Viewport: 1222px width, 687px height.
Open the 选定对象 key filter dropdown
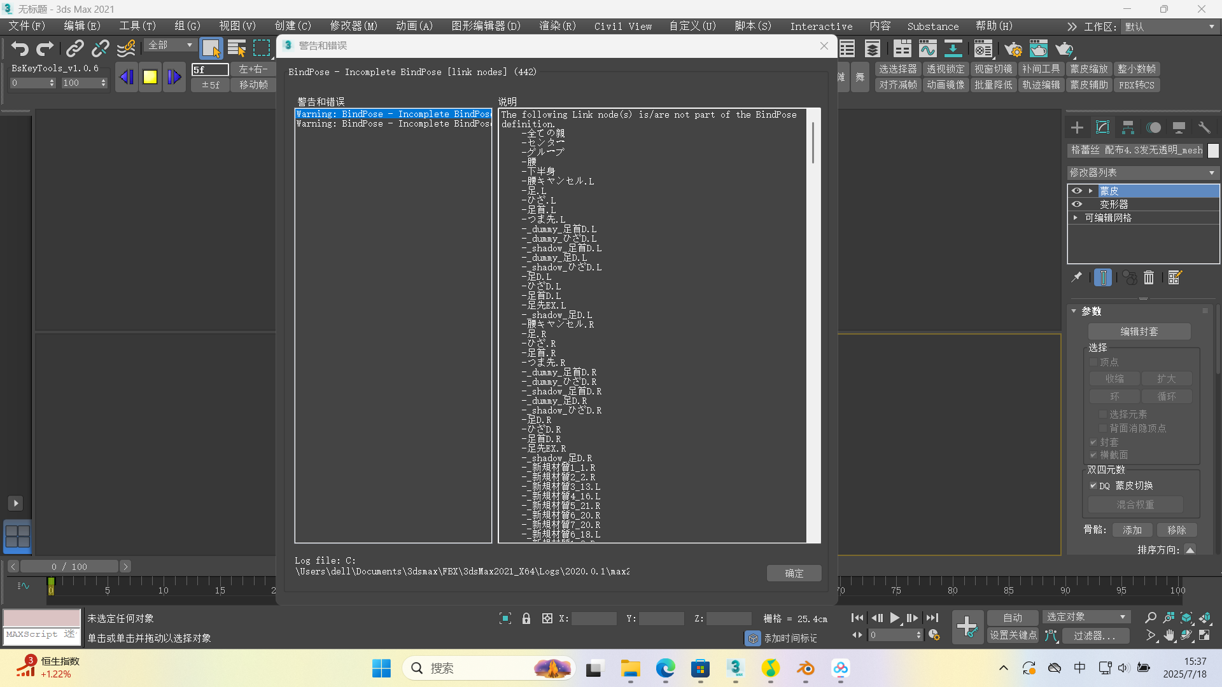(1086, 617)
